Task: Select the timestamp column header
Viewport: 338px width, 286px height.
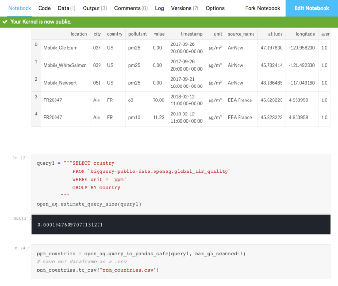Action: pyautogui.click(x=192, y=34)
